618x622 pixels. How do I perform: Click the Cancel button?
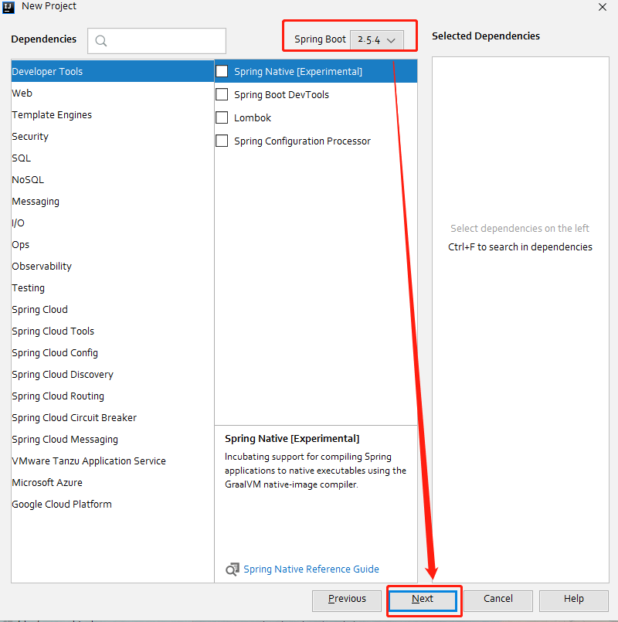click(x=498, y=600)
